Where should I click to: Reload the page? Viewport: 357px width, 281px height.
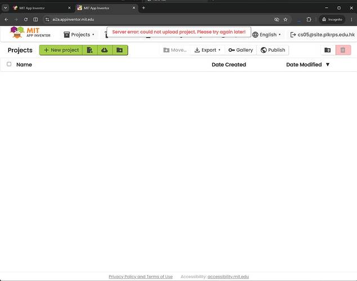[26, 20]
